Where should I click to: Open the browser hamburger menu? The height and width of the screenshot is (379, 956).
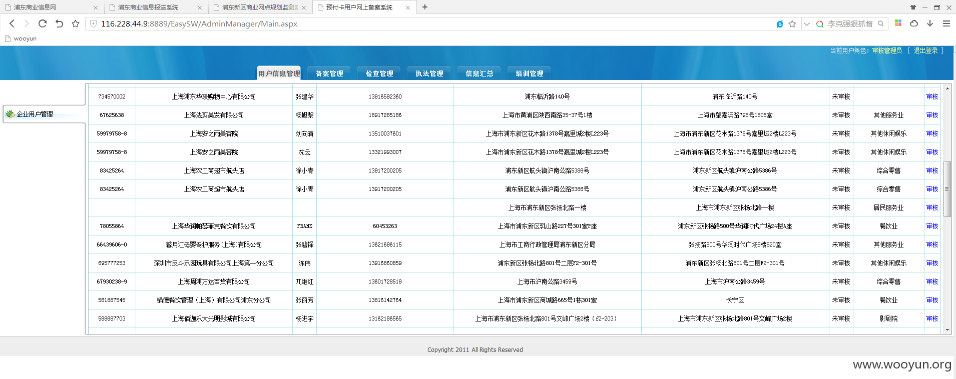(946, 23)
